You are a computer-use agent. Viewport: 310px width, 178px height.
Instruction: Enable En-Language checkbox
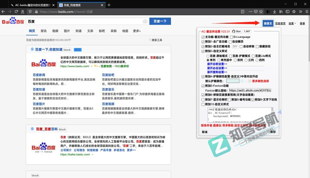[x=231, y=37]
